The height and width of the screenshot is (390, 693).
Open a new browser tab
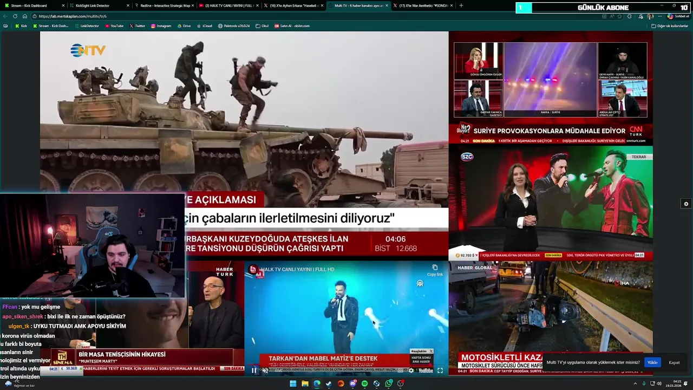[461, 5]
